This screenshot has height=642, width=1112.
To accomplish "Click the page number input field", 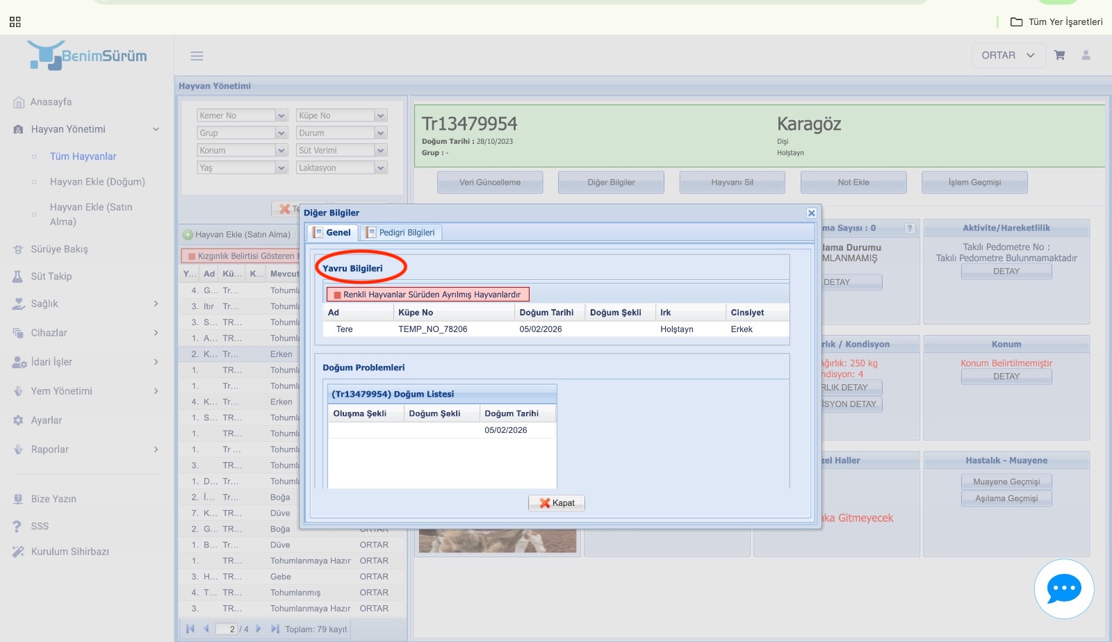I will 227,629.
